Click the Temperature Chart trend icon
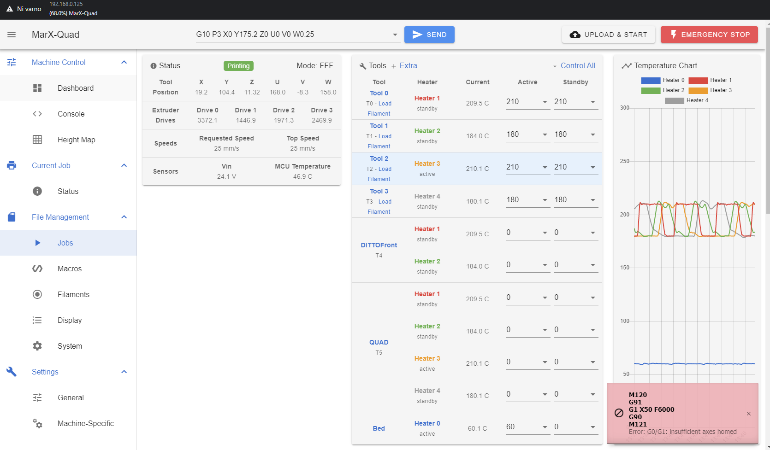The width and height of the screenshot is (770, 450). (x=627, y=66)
